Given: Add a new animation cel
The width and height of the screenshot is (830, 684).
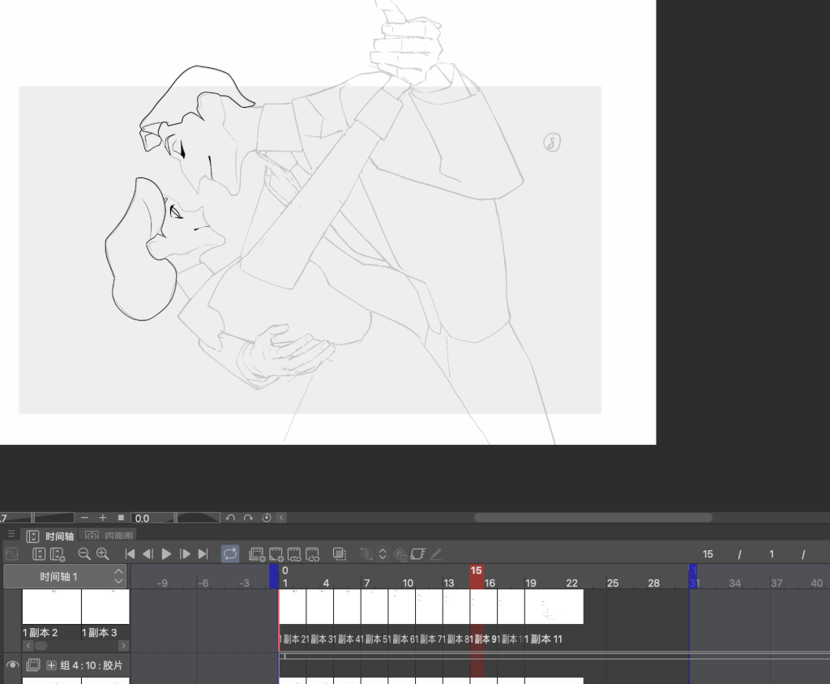Looking at the screenshot, I should click(x=276, y=554).
